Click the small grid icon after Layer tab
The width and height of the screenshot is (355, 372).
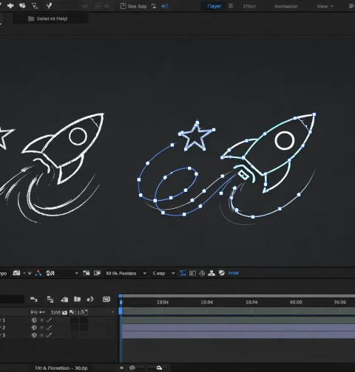point(231,6)
